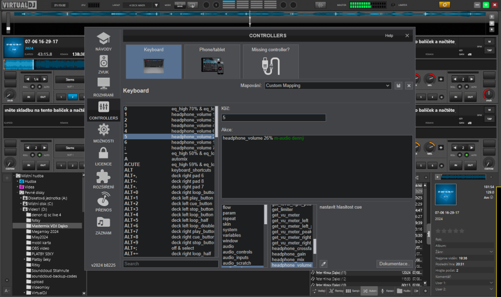Click the eyedropper icon beside Dokumentace
The width and height of the screenshot is (501, 297).
(323, 264)
